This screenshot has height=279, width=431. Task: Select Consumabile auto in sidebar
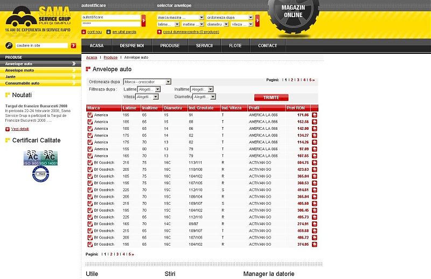40,83
